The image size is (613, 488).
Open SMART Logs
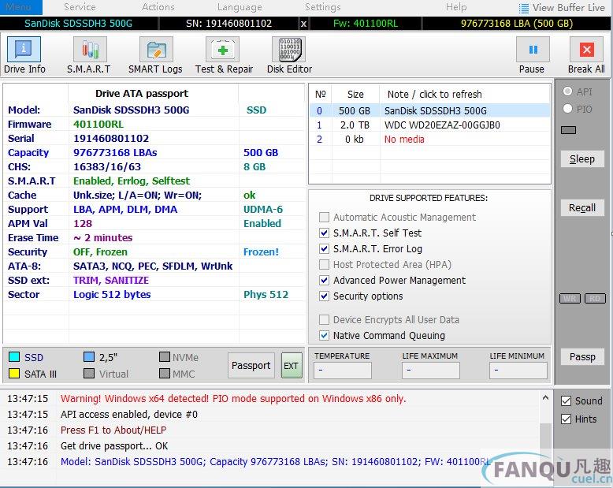(156, 49)
